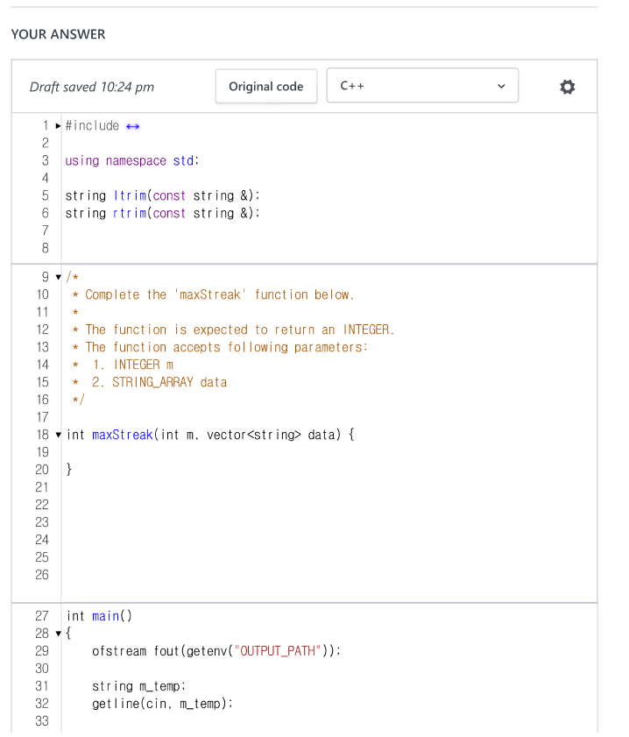Click the ofstream fout line with OUTPUT_PATH
This screenshot has width=629, height=737.
tap(216, 651)
